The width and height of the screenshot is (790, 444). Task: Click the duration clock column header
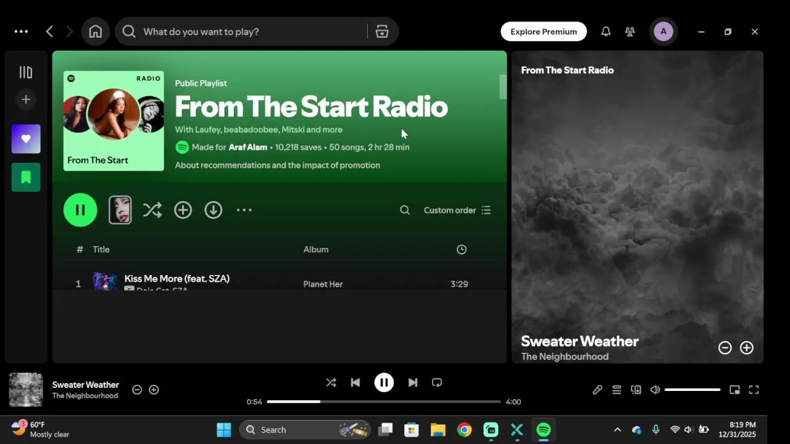(462, 250)
